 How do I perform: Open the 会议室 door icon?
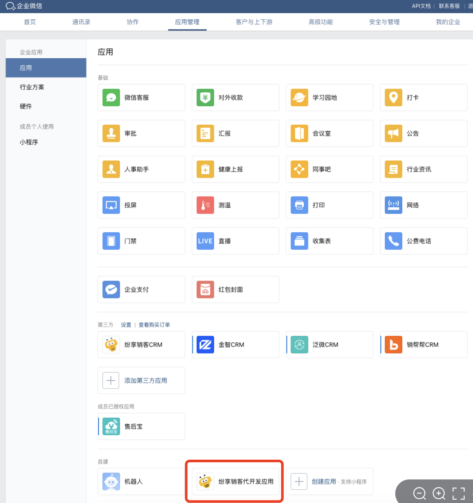pyautogui.click(x=299, y=133)
